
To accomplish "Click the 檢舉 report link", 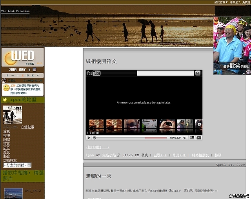I will (x=218, y=155).
